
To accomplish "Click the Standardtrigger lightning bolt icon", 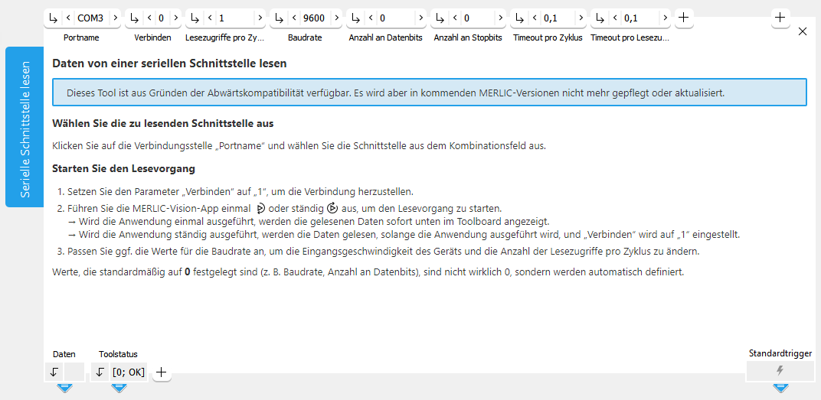I will (x=780, y=371).
